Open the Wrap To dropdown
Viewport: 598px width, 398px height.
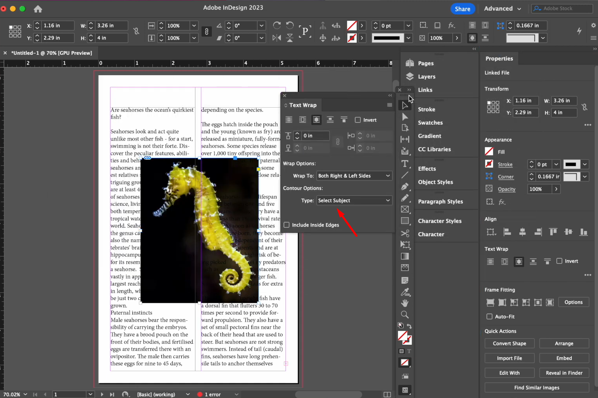tap(354, 176)
